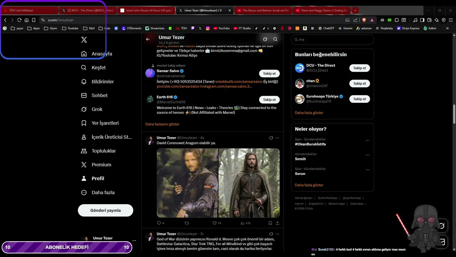Click the Brave Shields lion icon
The width and height of the screenshot is (456, 257).
pyautogui.click(x=364, y=20)
